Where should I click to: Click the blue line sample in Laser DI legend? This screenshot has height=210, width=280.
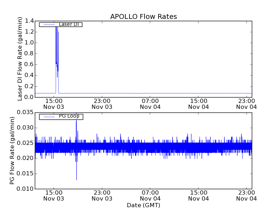coord(49,24)
